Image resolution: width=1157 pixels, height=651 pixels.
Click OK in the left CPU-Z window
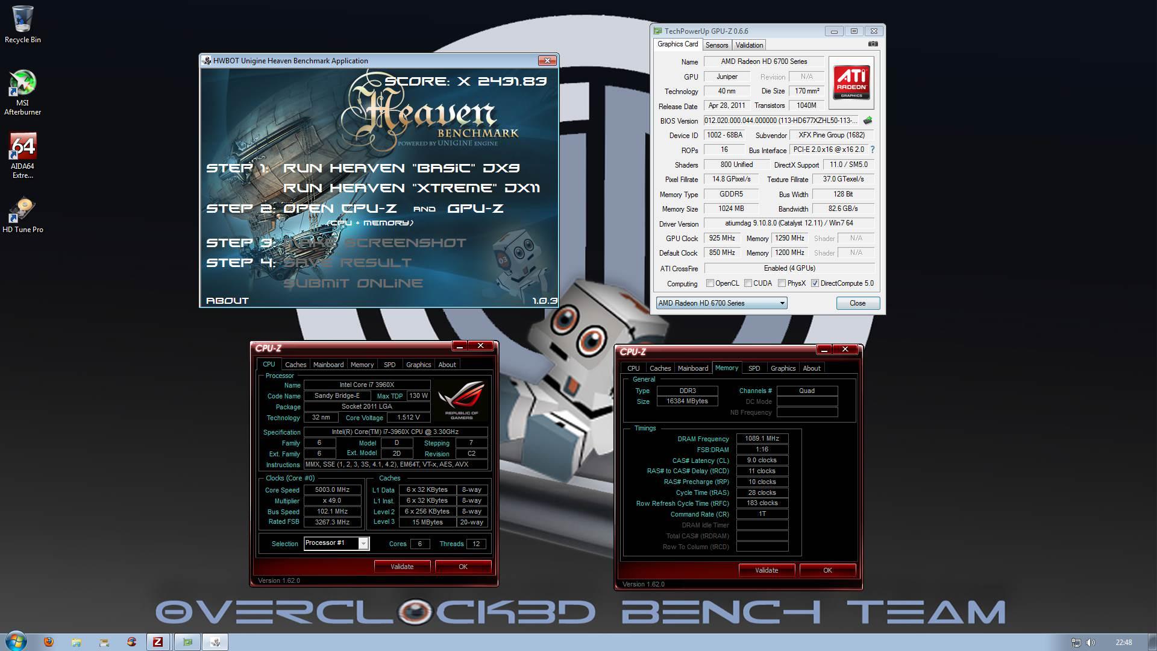[x=463, y=567]
